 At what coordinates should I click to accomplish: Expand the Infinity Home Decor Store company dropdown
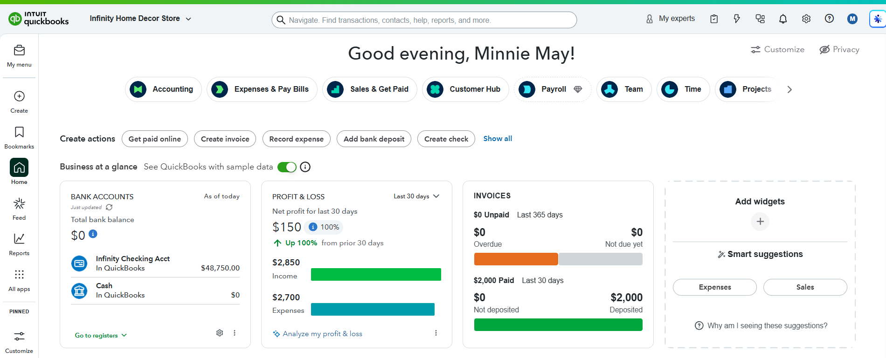(x=140, y=19)
